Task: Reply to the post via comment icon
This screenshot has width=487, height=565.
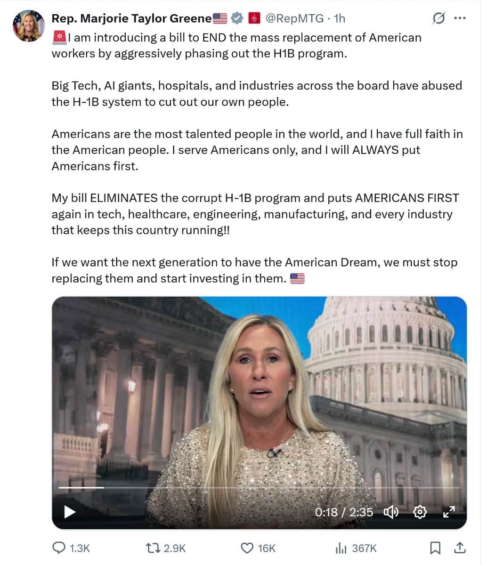Action: [58, 548]
